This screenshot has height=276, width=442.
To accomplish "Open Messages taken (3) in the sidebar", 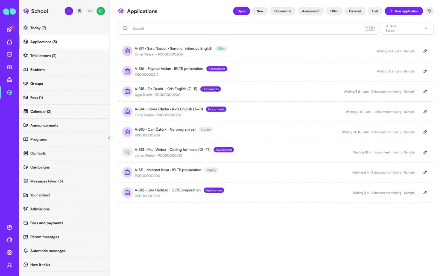I will [64, 181].
